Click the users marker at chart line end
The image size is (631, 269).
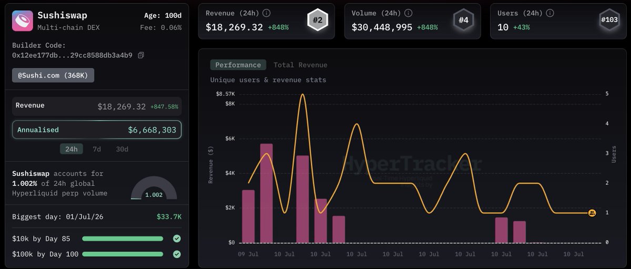point(592,213)
